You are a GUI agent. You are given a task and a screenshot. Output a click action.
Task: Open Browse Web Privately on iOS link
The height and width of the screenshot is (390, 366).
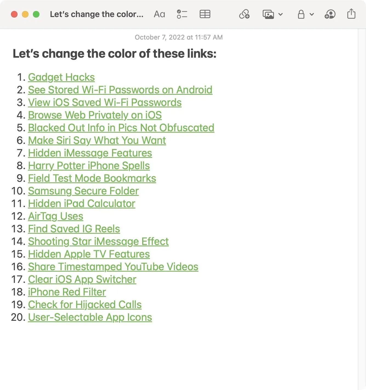pos(95,115)
